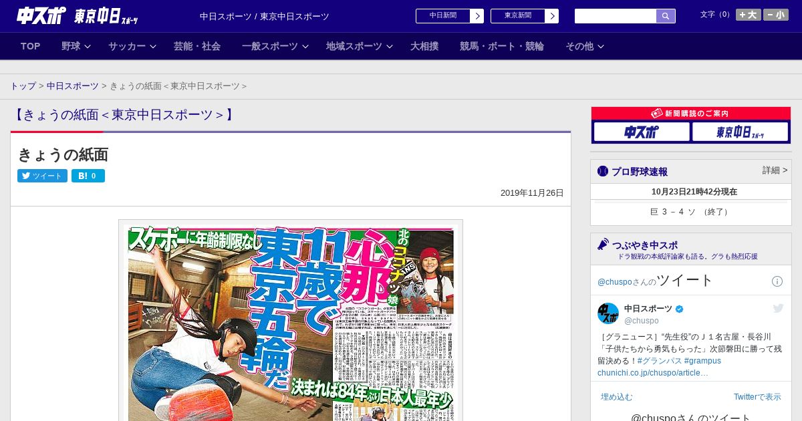Click the 中日スポーツ breadcrumb link
The height and width of the screenshot is (421, 802).
[x=73, y=86]
